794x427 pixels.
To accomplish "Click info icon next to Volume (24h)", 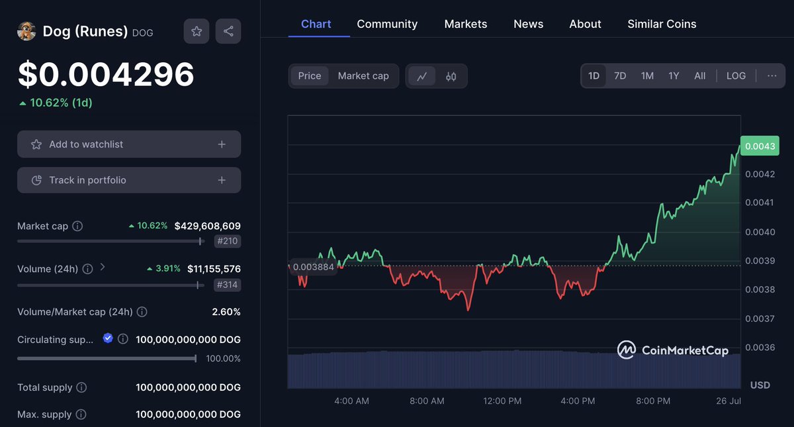I will [87, 269].
